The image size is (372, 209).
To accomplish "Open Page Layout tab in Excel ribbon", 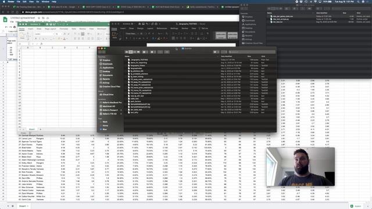I will (51, 29).
